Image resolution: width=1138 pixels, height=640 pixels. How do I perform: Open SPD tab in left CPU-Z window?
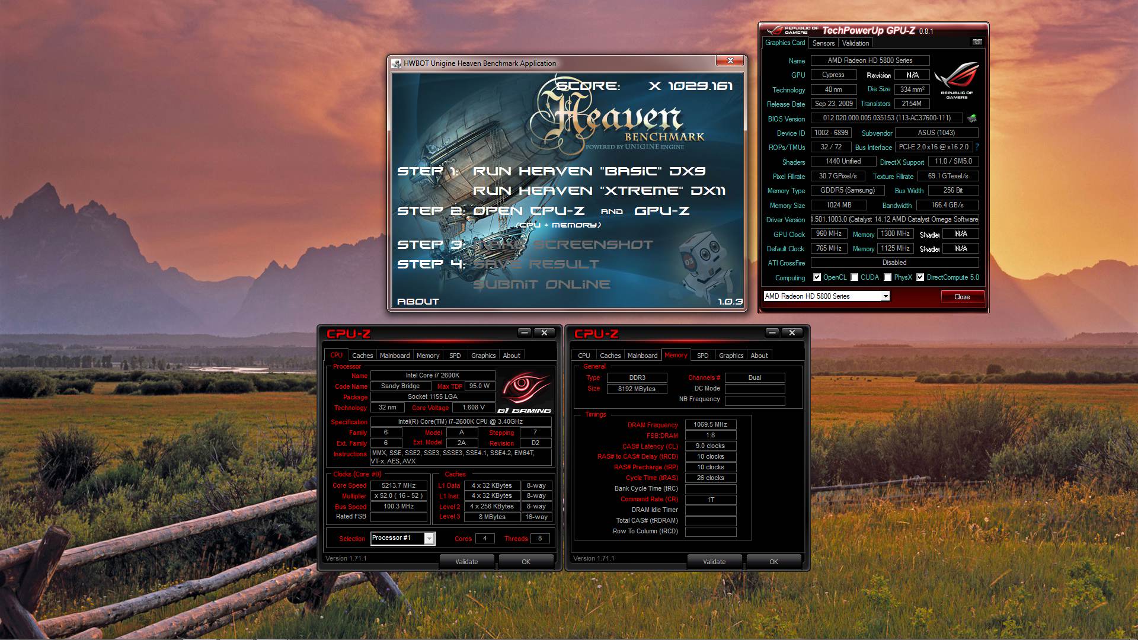point(455,356)
